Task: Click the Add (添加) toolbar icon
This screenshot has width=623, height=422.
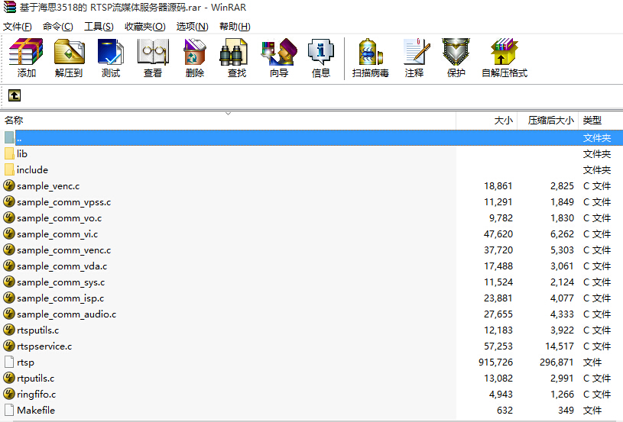Action: pyautogui.click(x=26, y=52)
